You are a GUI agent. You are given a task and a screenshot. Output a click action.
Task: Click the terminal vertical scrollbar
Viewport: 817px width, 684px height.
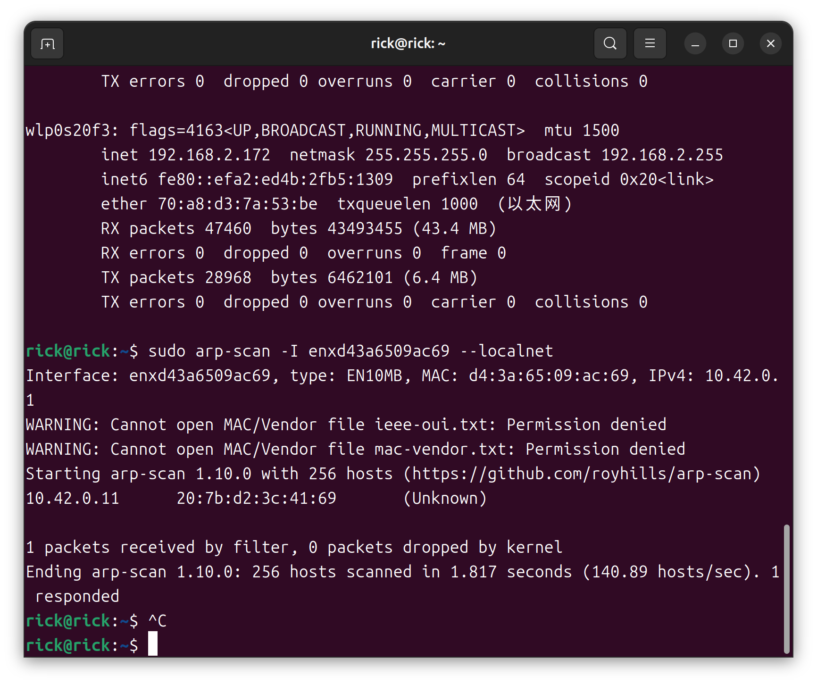tap(786, 588)
